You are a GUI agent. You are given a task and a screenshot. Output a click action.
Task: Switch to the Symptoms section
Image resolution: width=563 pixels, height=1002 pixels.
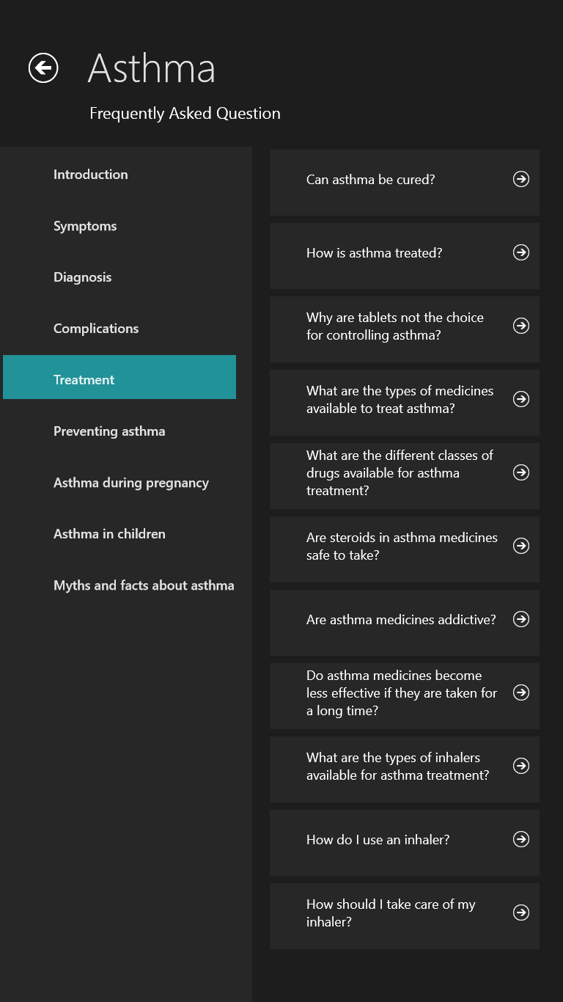tap(85, 226)
